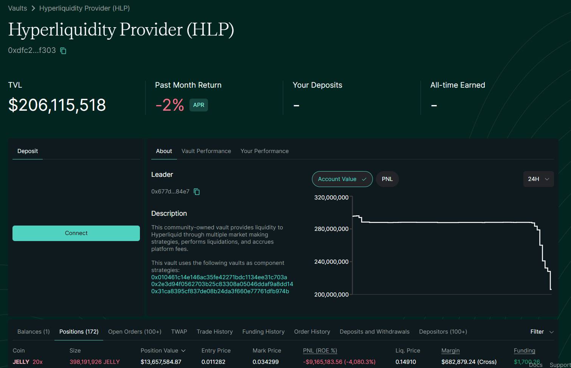Open Deposits and Withdrawals tab

click(374, 332)
